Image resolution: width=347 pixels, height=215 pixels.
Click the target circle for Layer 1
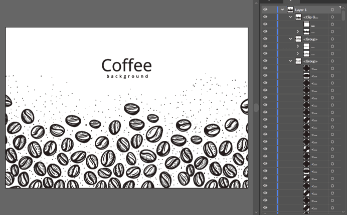pyautogui.click(x=332, y=9)
